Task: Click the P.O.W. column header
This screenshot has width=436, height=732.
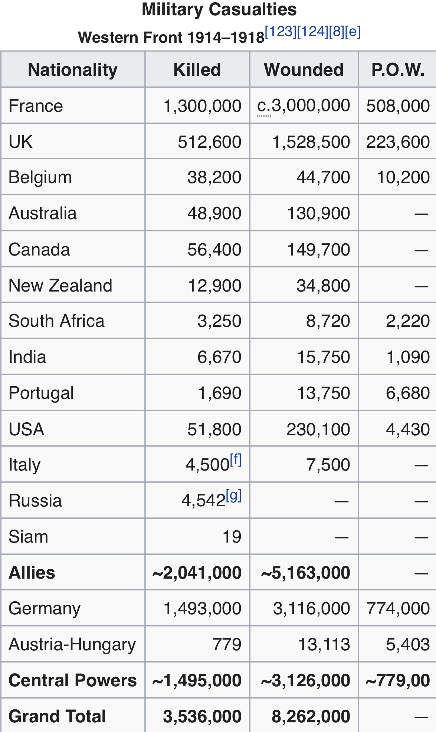Action: point(398,69)
